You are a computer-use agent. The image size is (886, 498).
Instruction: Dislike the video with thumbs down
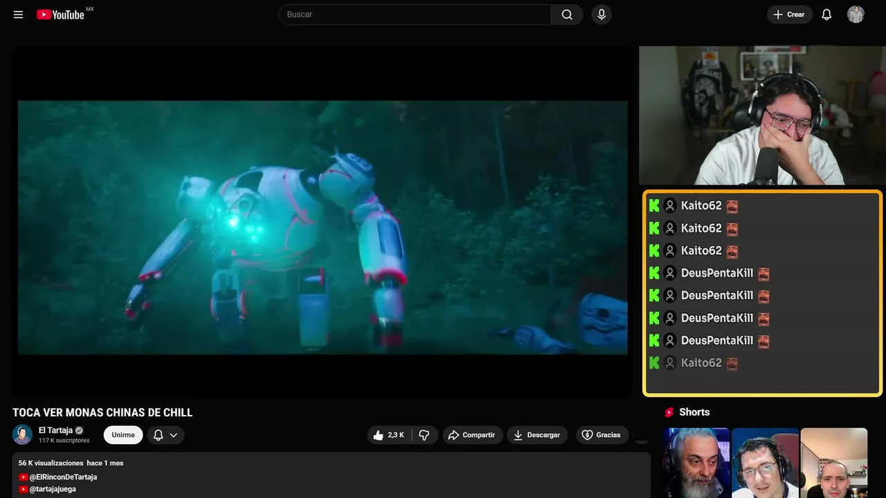(x=424, y=435)
